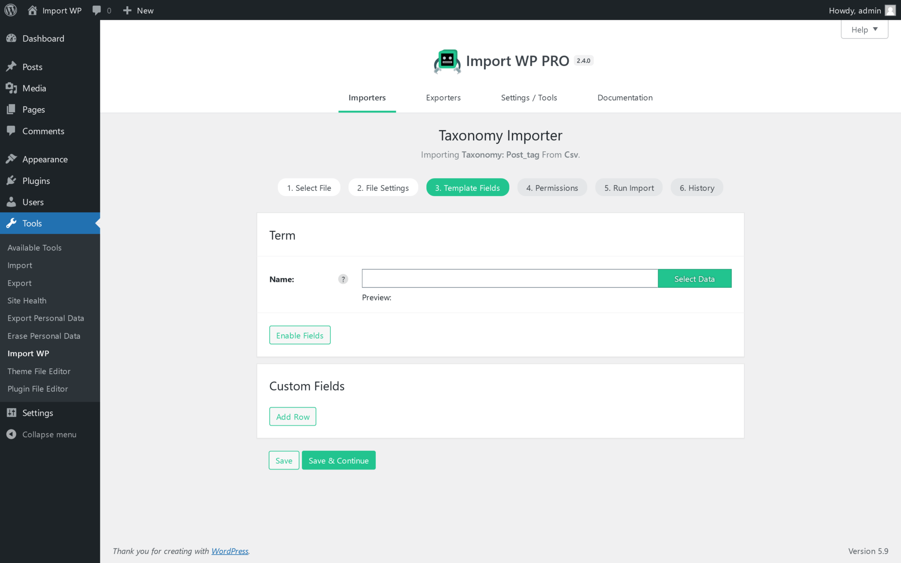This screenshot has width=901, height=563.
Task: Click the WordPress logo in the admin bar
Action: (10, 10)
